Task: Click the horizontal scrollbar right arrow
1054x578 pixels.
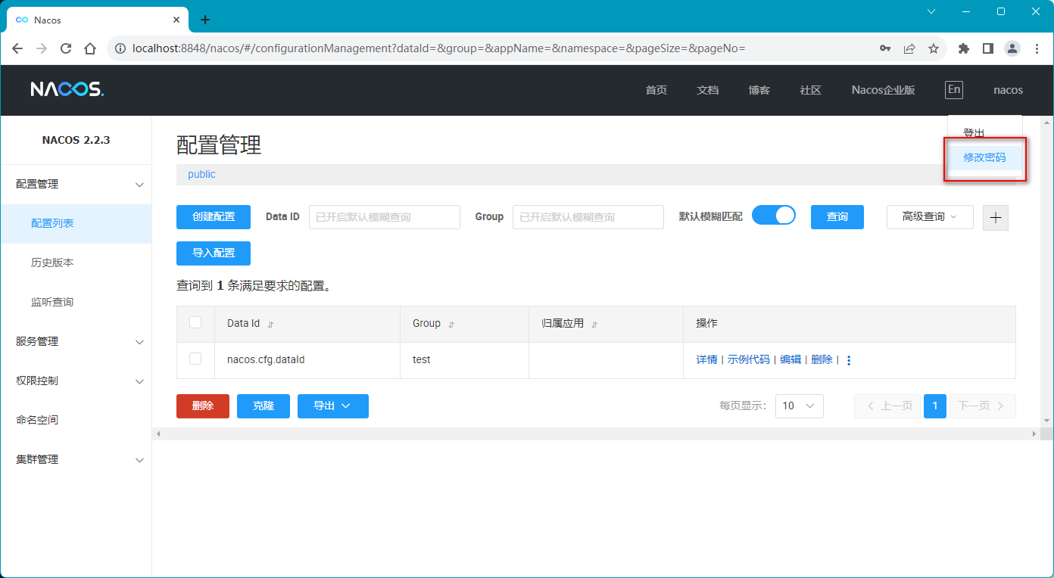Action: [1034, 433]
